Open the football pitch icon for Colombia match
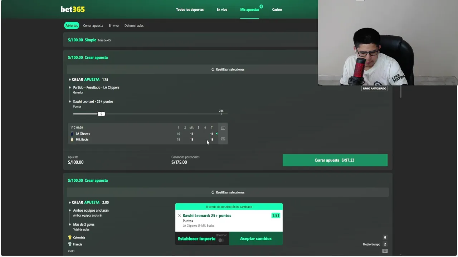This screenshot has height=257, width=458. coord(385,251)
